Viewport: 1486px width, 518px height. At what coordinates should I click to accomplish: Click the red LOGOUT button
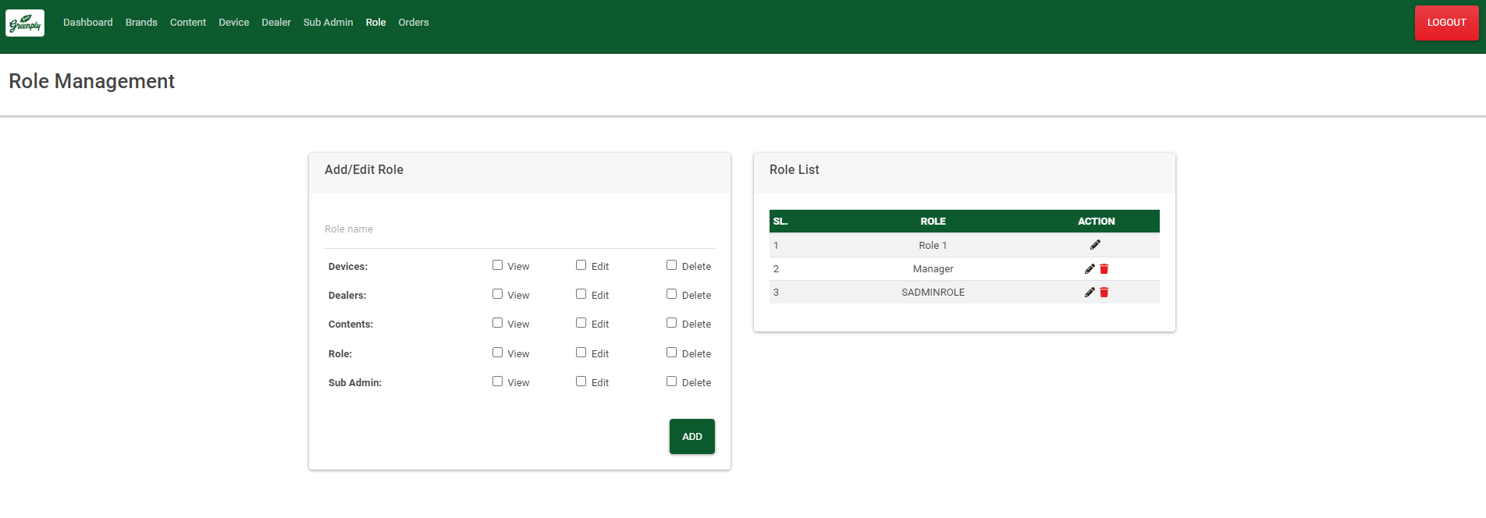[x=1446, y=23]
